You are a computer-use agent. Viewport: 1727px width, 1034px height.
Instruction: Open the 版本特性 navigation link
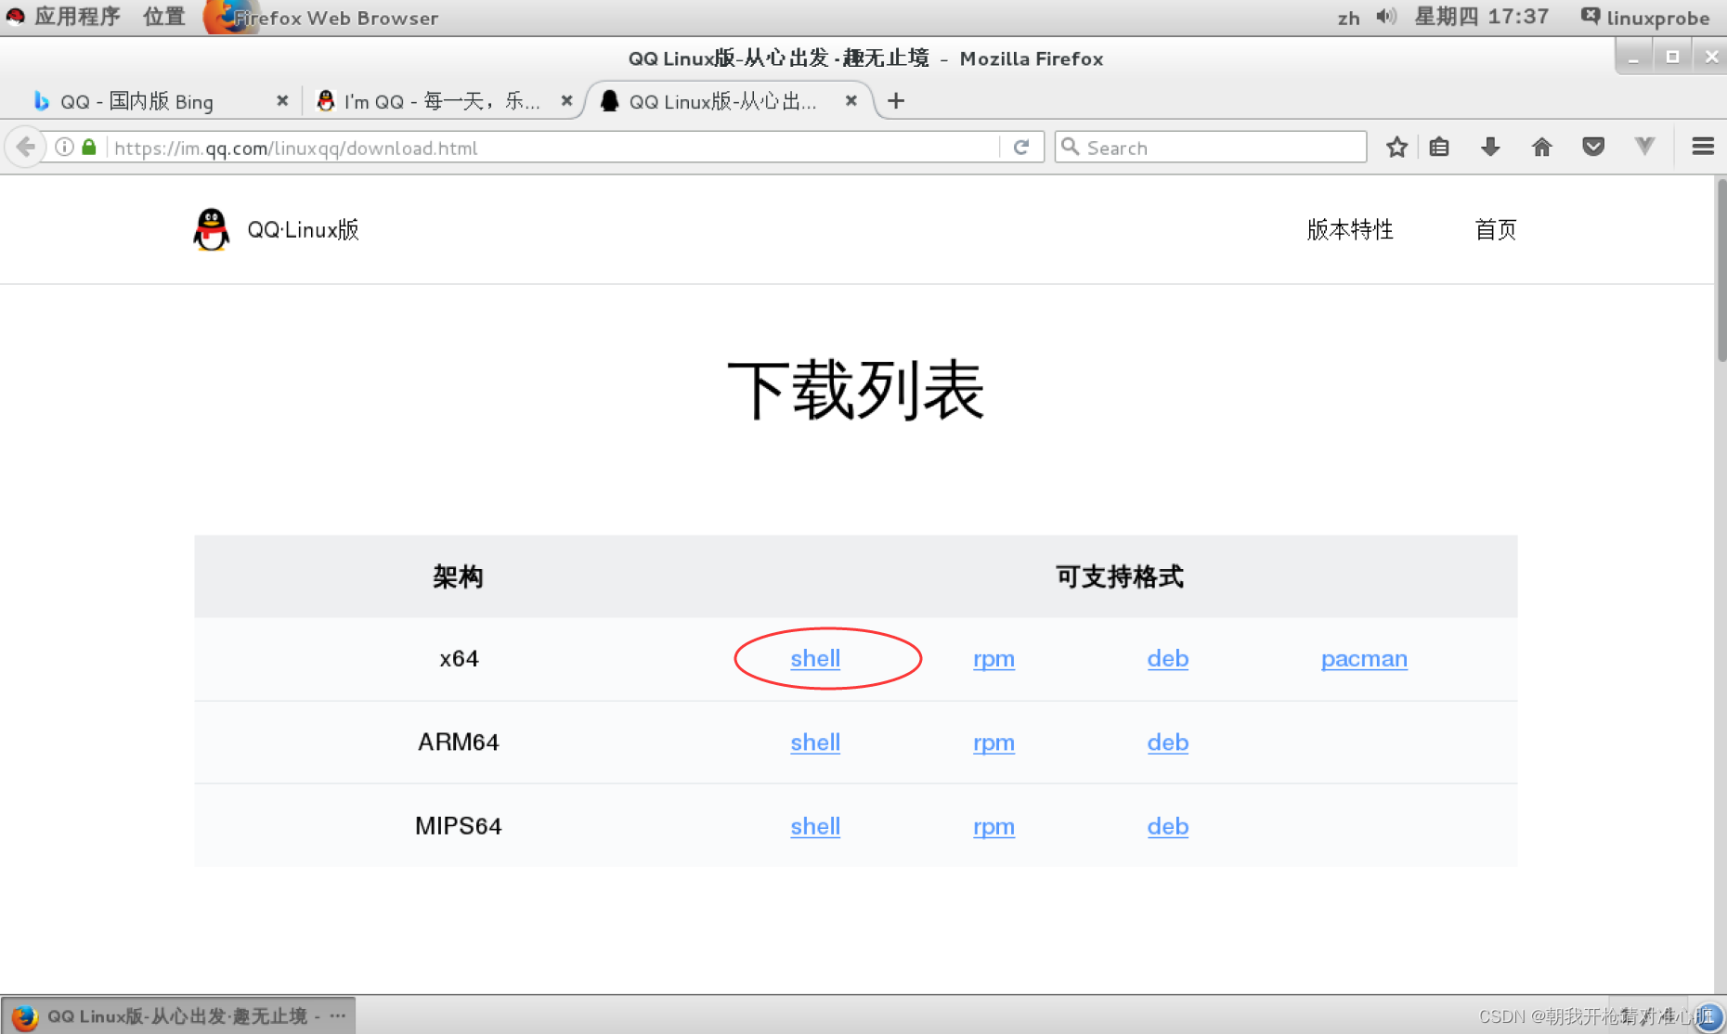(x=1350, y=229)
